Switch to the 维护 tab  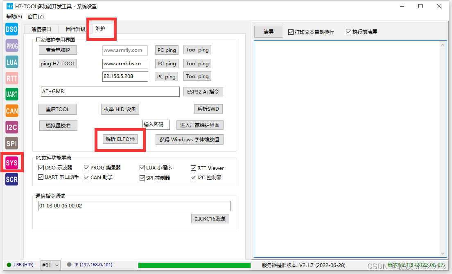[100, 28]
